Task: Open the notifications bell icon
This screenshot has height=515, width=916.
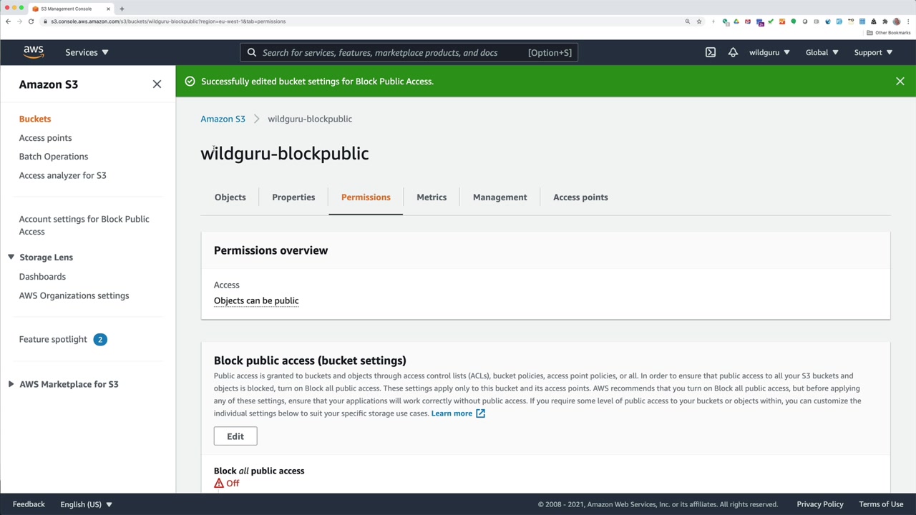Action: point(733,52)
